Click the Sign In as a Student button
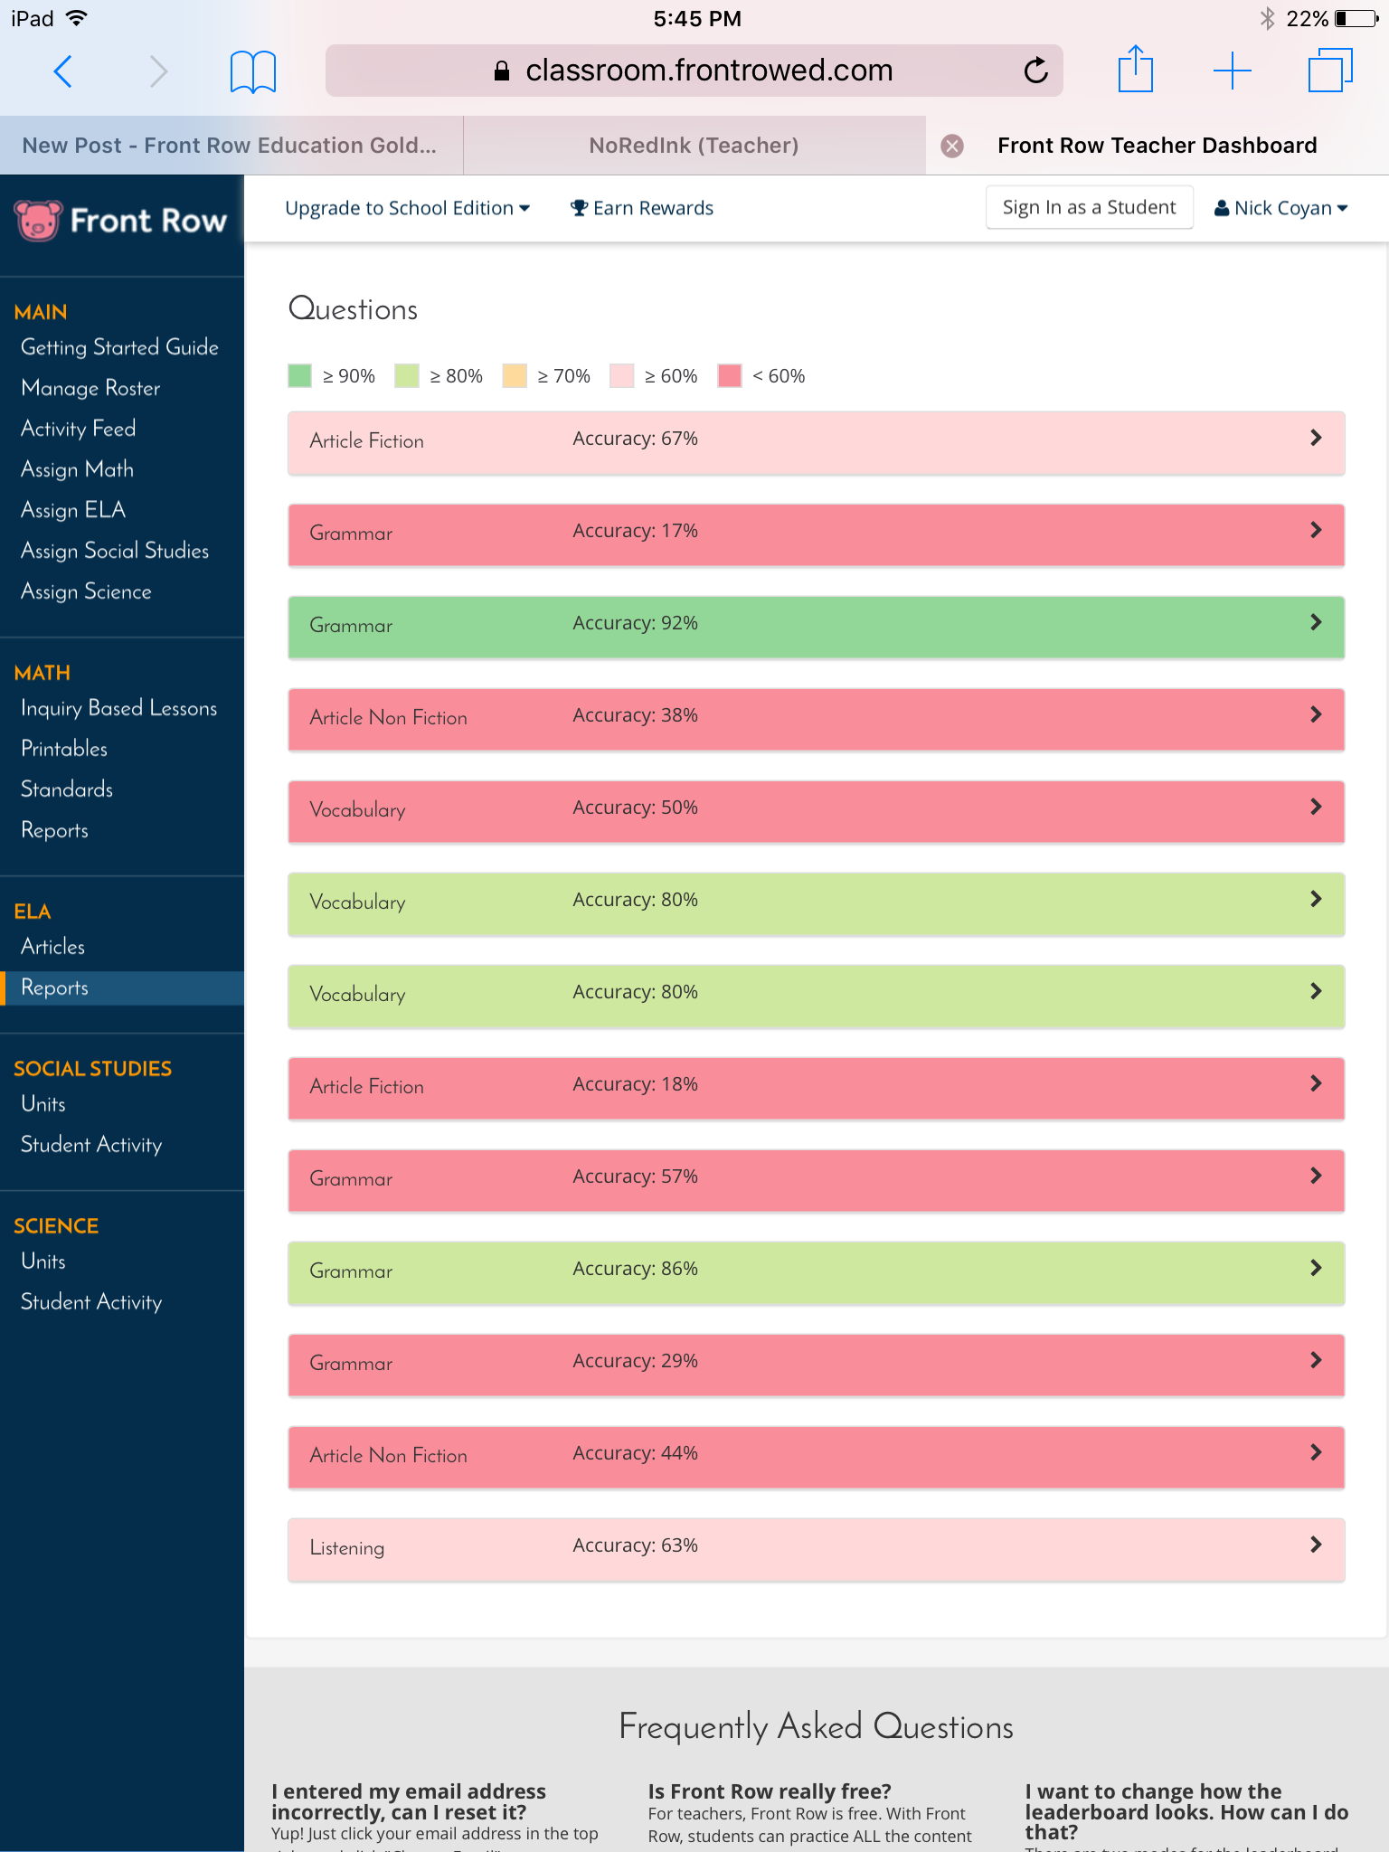 [x=1089, y=208]
